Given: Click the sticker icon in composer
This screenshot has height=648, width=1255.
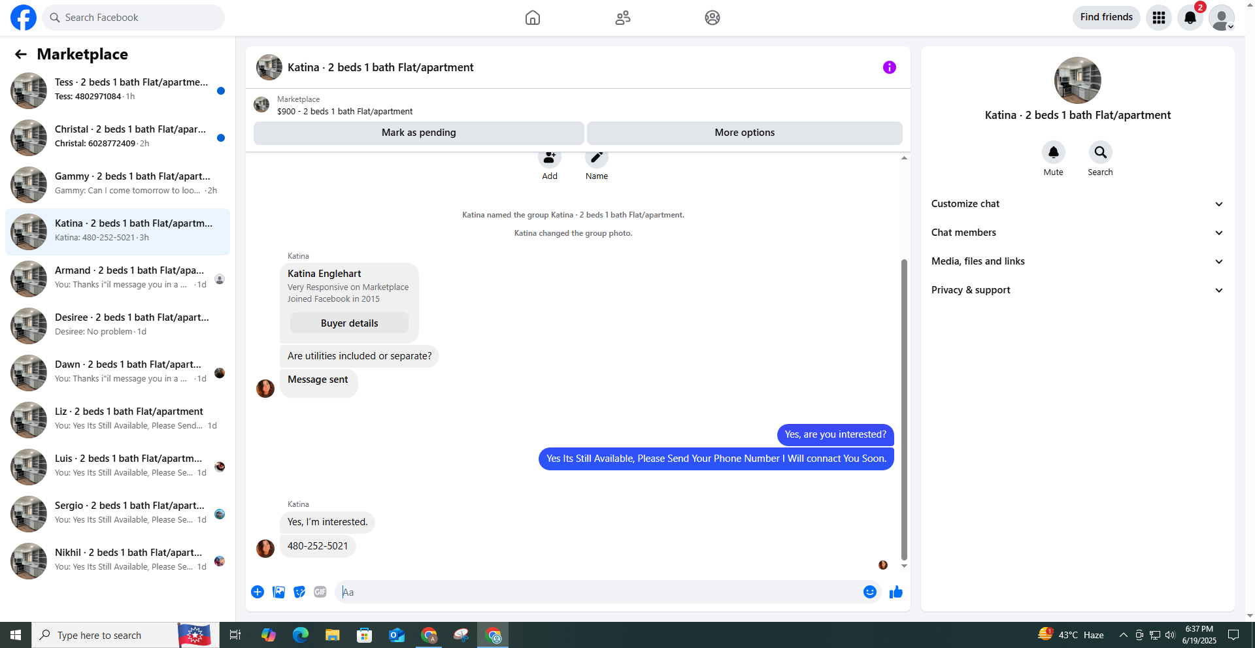Looking at the screenshot, I should tap(299, 592).
